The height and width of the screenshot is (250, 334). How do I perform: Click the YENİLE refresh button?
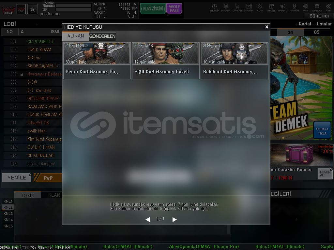click(17, 178)
